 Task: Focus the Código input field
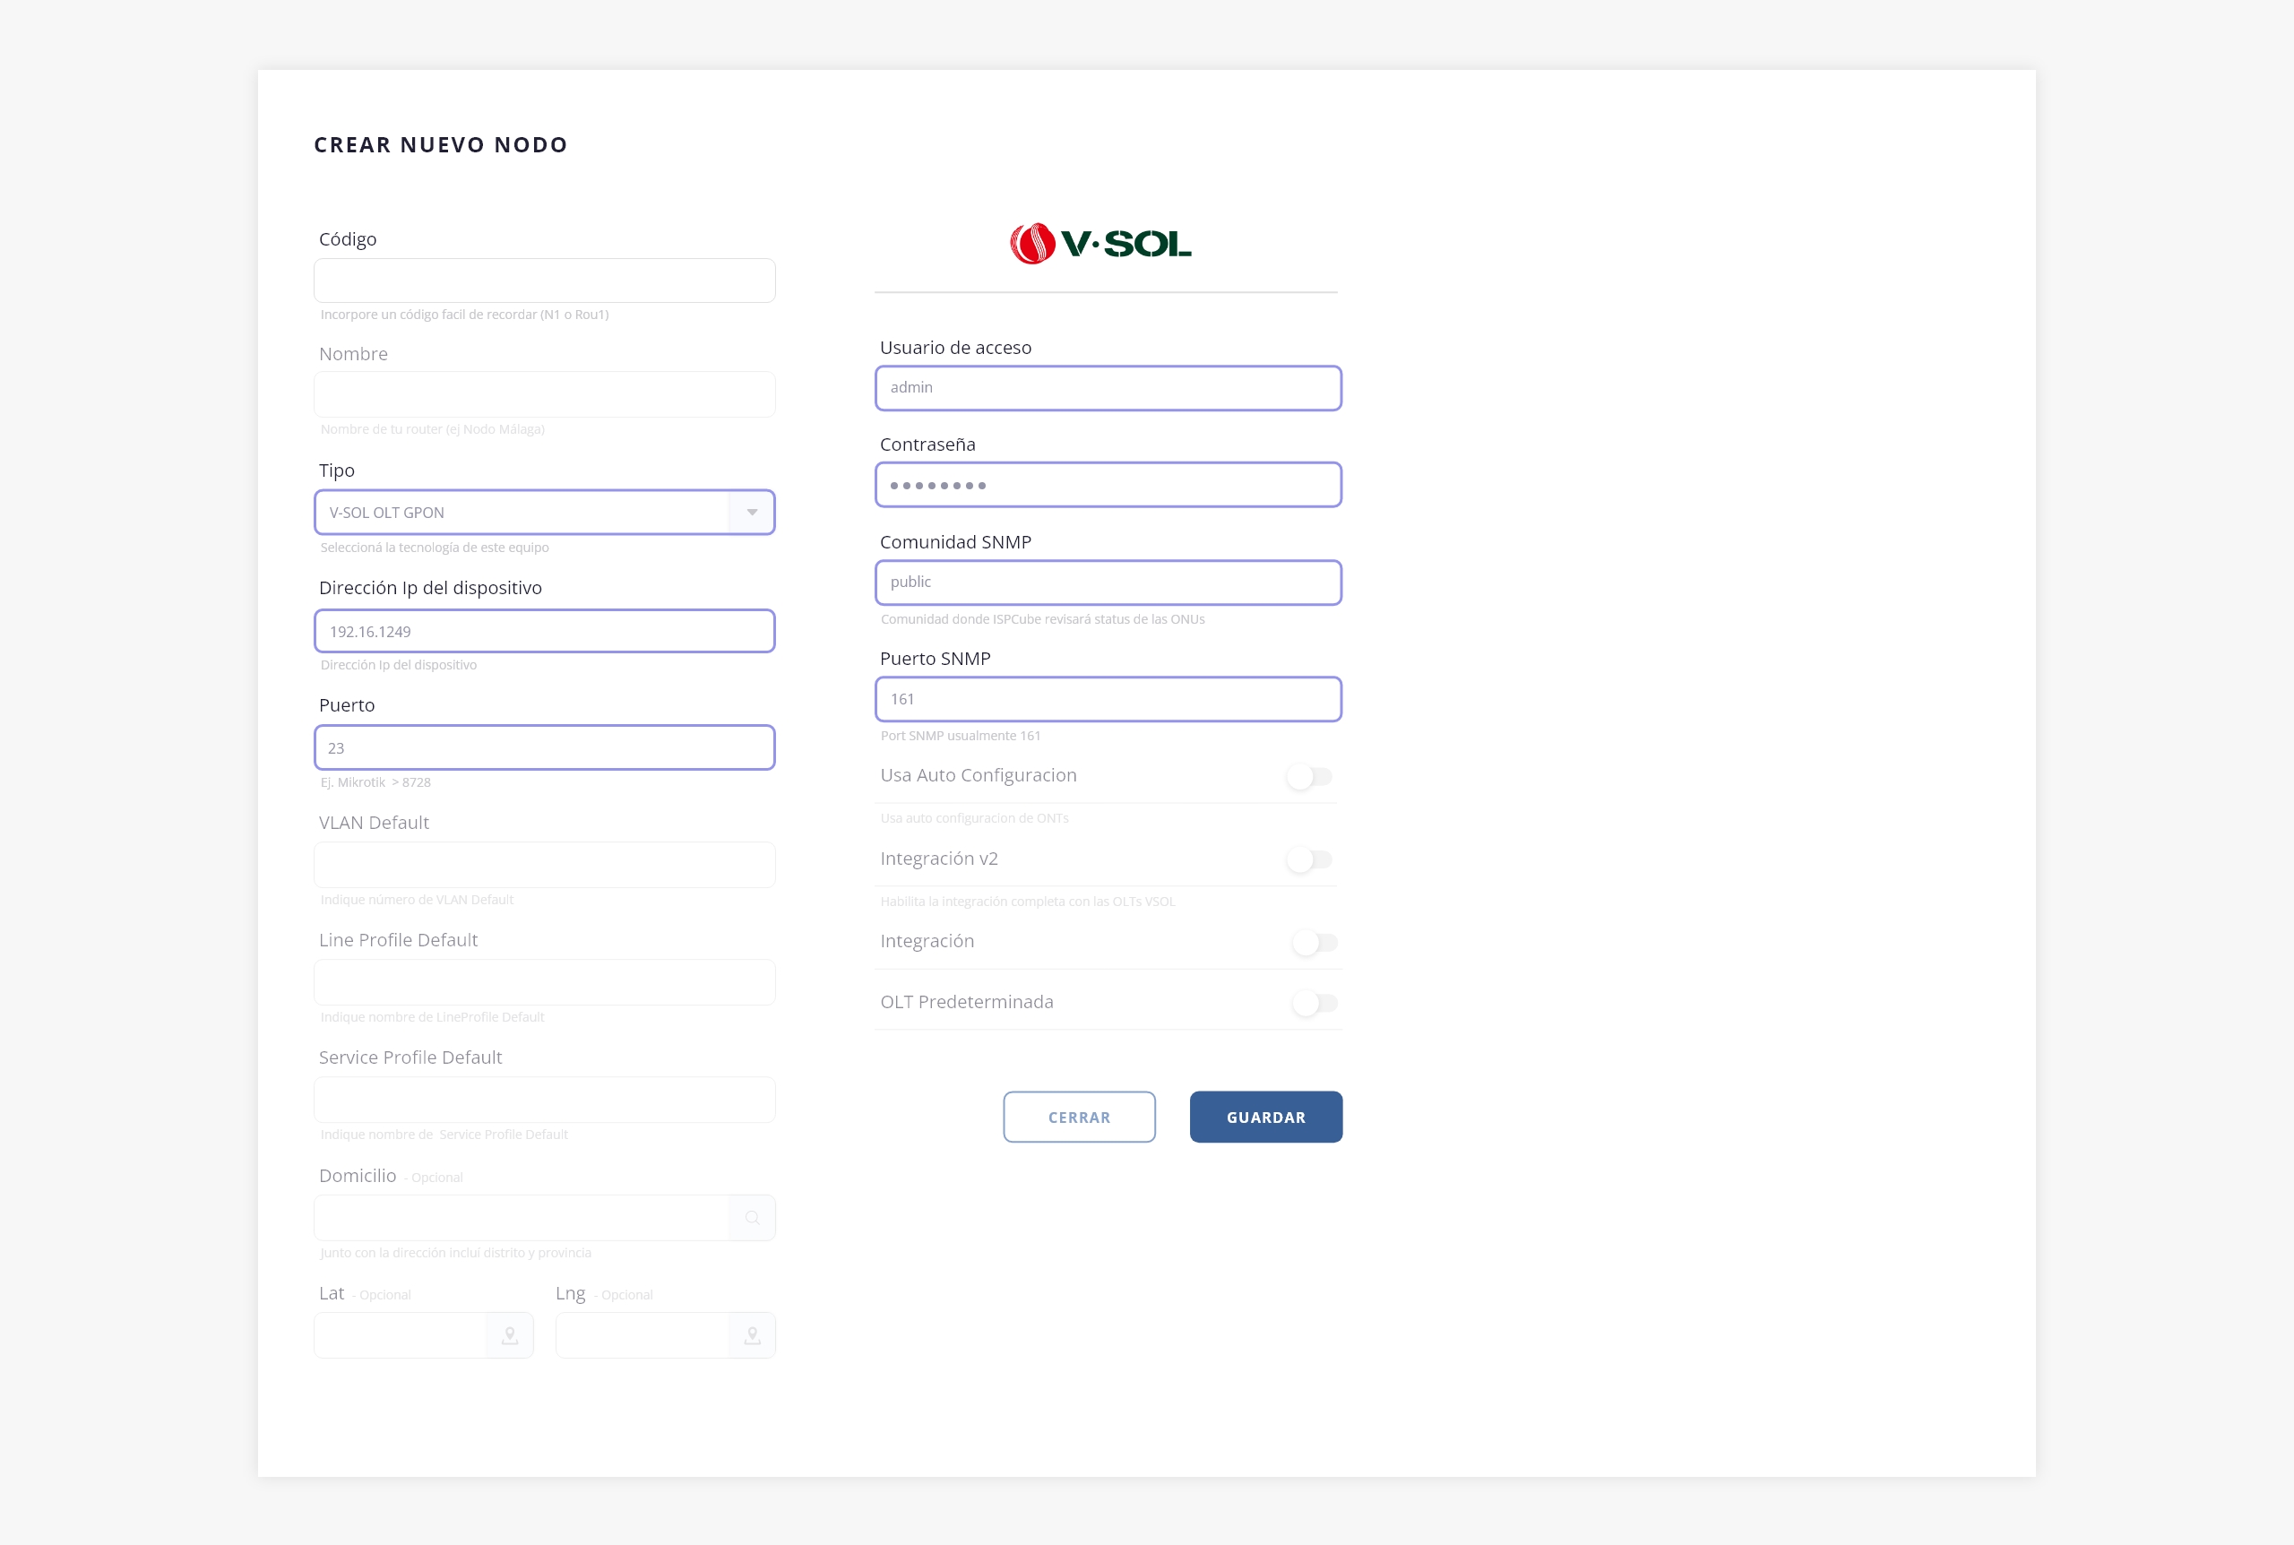click(x=544, y=281)
